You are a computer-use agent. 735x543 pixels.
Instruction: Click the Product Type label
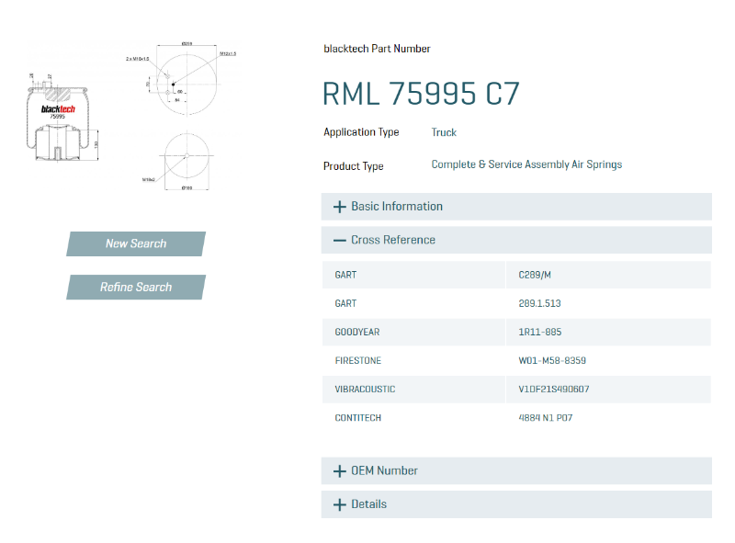pos(354,166)
